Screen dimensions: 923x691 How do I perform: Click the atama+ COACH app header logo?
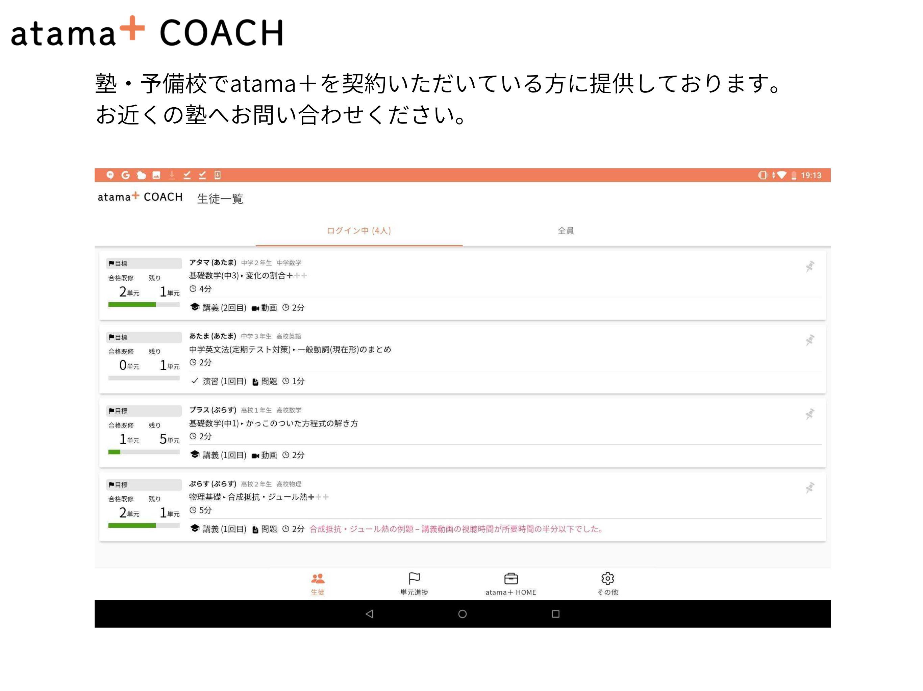(140, 197)
